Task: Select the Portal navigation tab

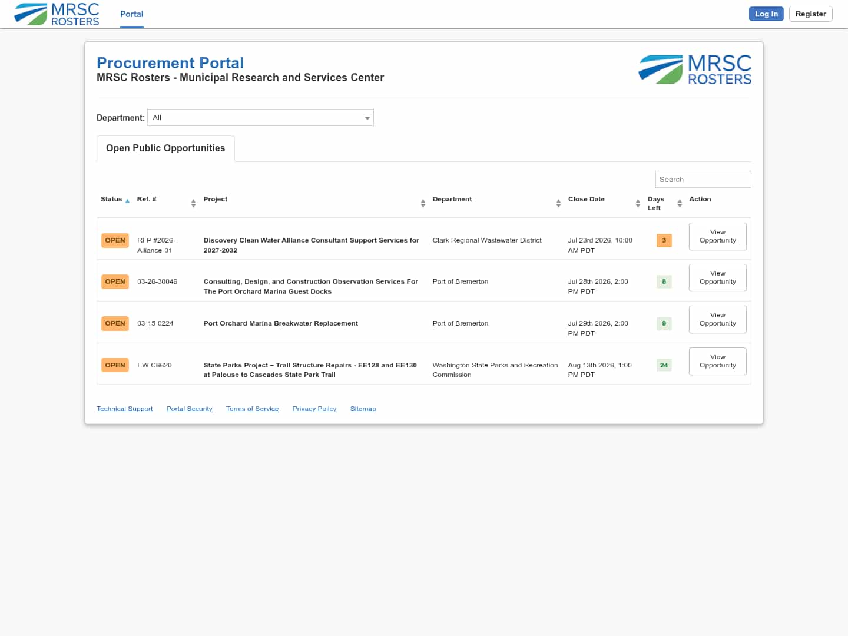Action: [x=132, y=14]
